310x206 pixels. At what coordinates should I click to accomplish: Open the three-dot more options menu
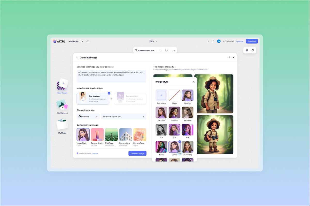point(174,50)
